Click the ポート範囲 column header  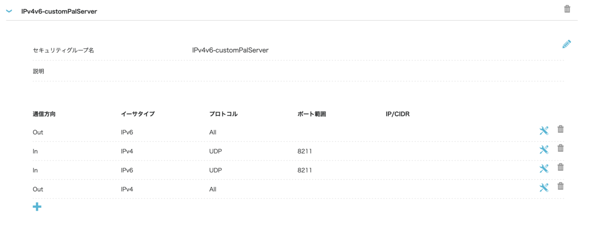(x=312, y=114)
